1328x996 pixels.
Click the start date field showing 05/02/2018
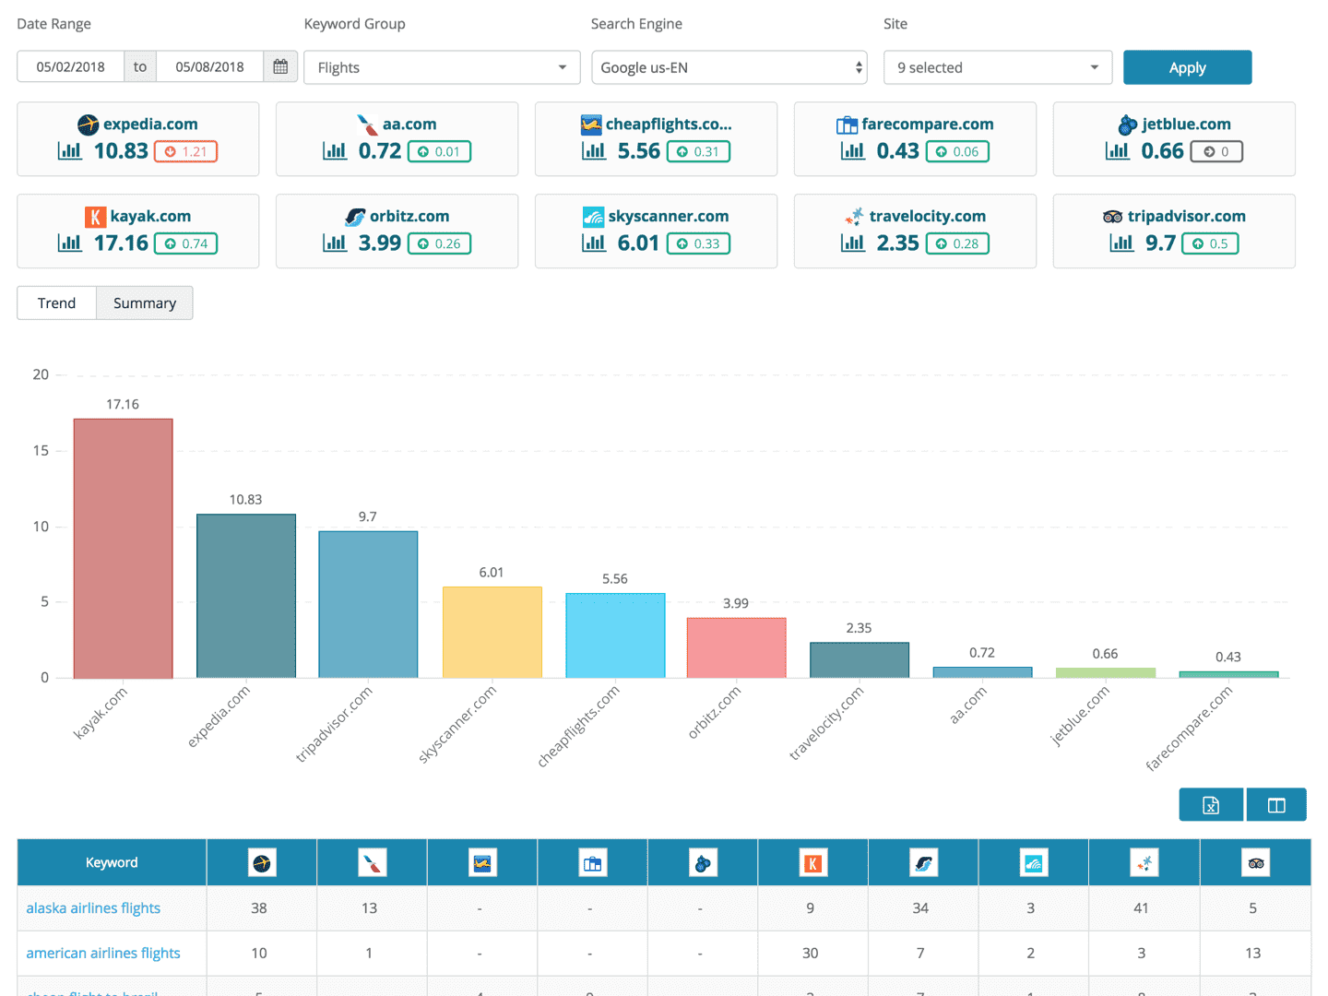tap(70, 65)
